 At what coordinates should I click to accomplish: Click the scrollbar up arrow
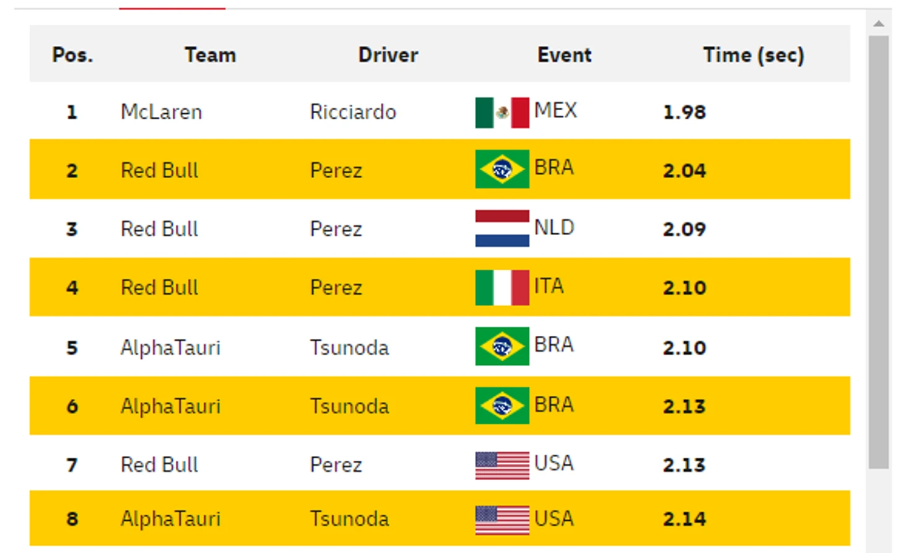tap(878, 24)
